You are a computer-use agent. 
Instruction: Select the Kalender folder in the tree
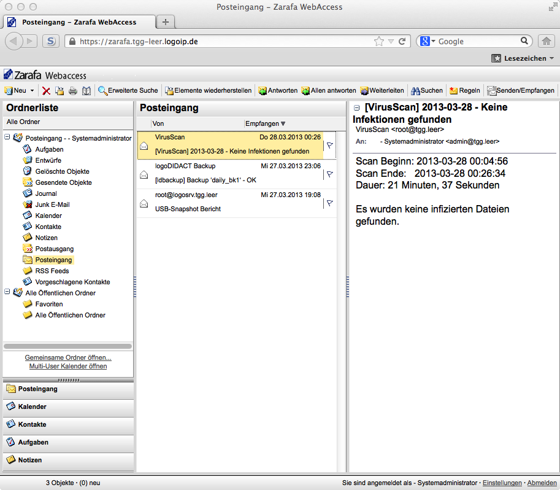click(48, 216)
